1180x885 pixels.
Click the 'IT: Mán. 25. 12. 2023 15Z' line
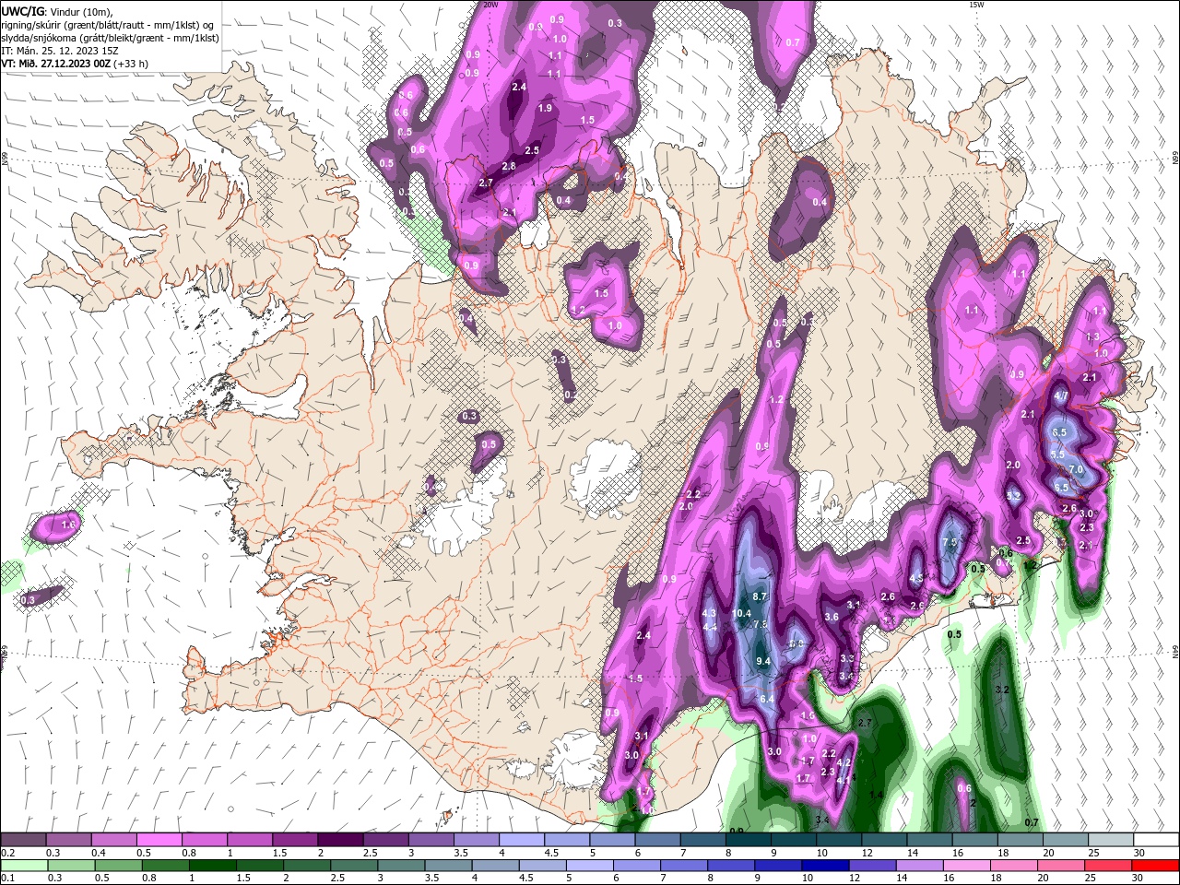[58, 50]
